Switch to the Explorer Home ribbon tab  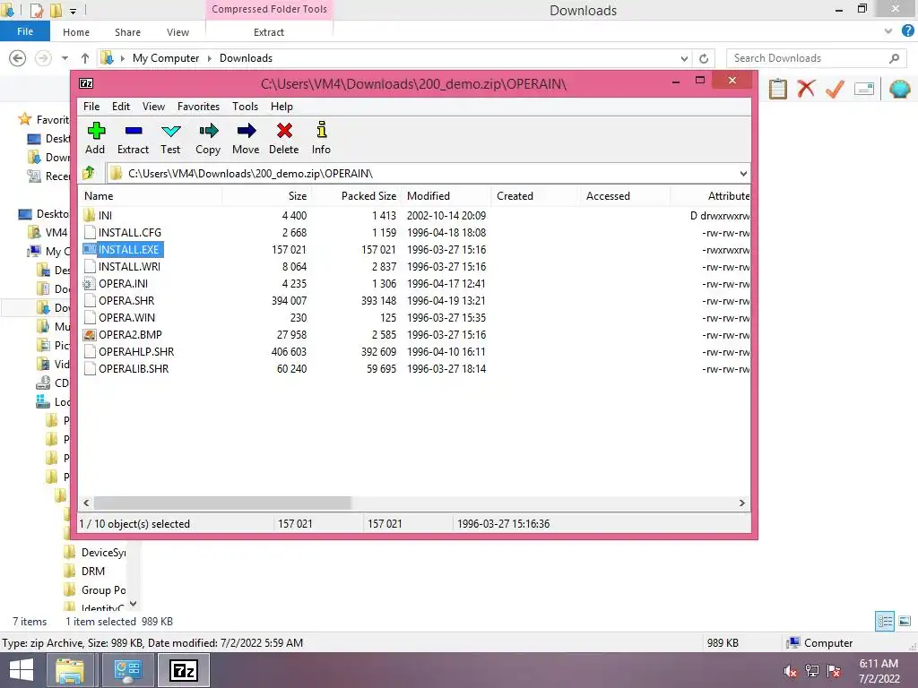[76, 32]
